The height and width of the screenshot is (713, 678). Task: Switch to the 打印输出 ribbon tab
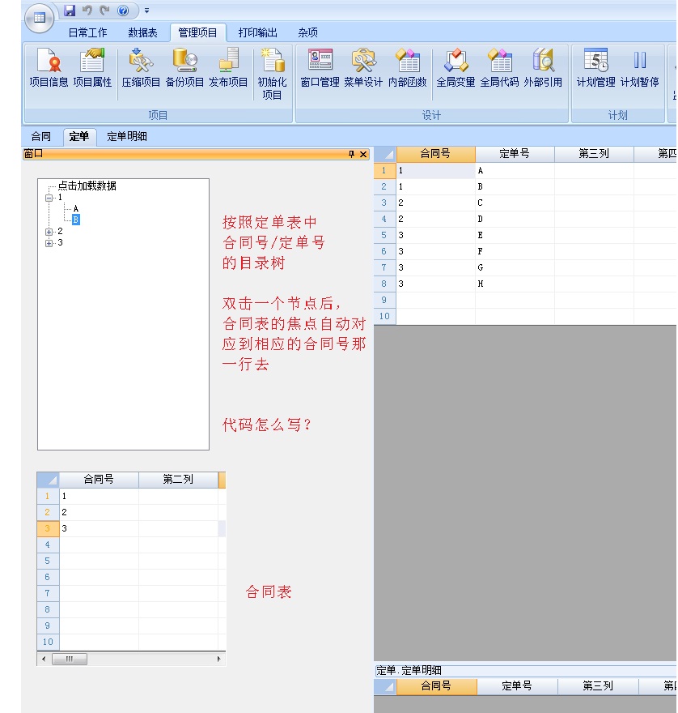pyautogui.click(x=257, y=32)
